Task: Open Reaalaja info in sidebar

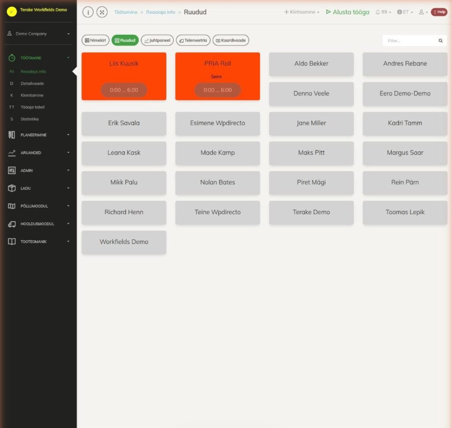Action: (33, 72)
